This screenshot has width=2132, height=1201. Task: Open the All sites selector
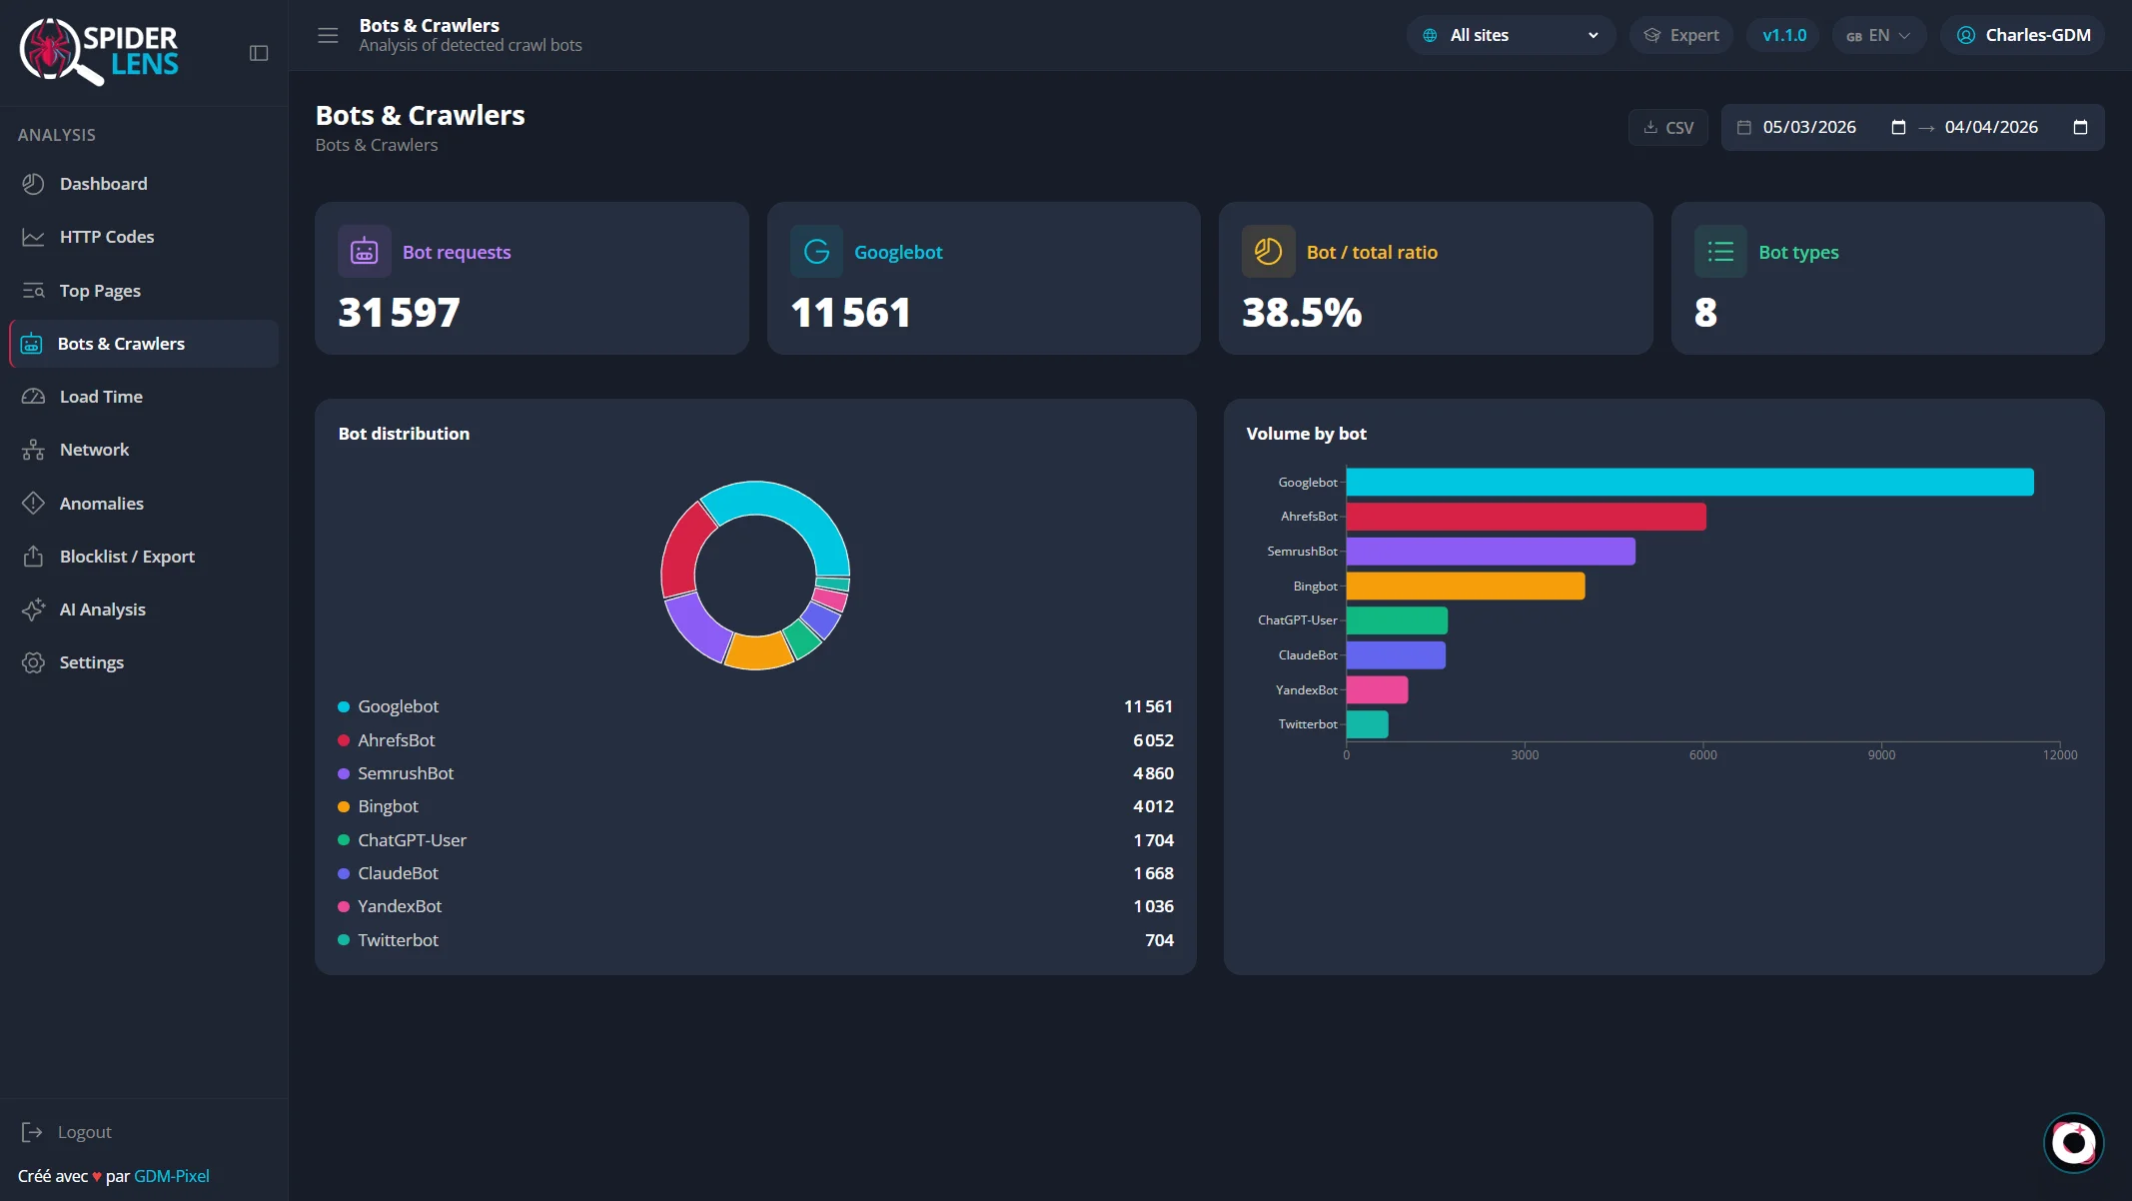pyautogui.click(x=1510, y=34)
